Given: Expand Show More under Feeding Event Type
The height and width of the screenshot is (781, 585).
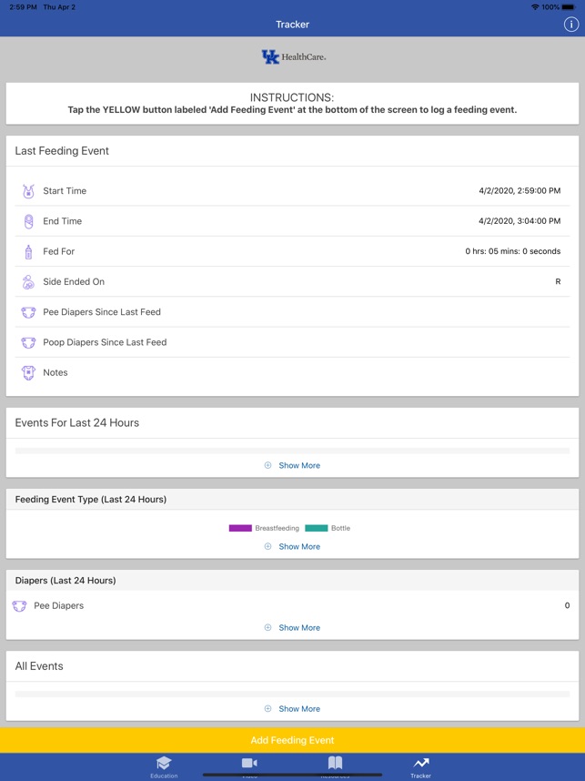Looking at the screenshot, I should 293,546.
